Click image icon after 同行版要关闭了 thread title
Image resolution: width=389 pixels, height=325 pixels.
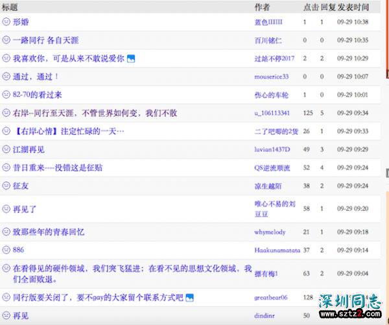[x=189, y=298]
